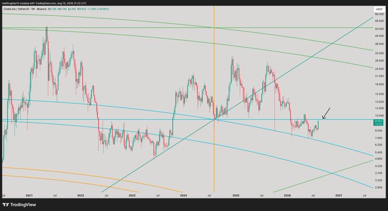The height and width of the screenshot is (211, 388).
Task: Click the 12.000 price axis label
Action: [x=379, y=108]
